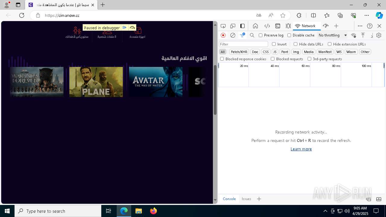
Task: Step over next function call in overlay
Action: (132, 27)
